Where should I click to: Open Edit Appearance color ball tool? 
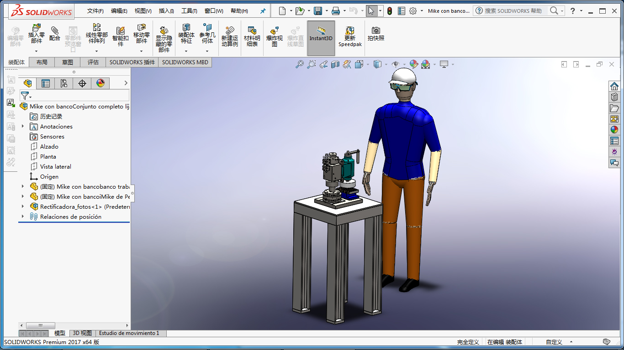(414, 65)
